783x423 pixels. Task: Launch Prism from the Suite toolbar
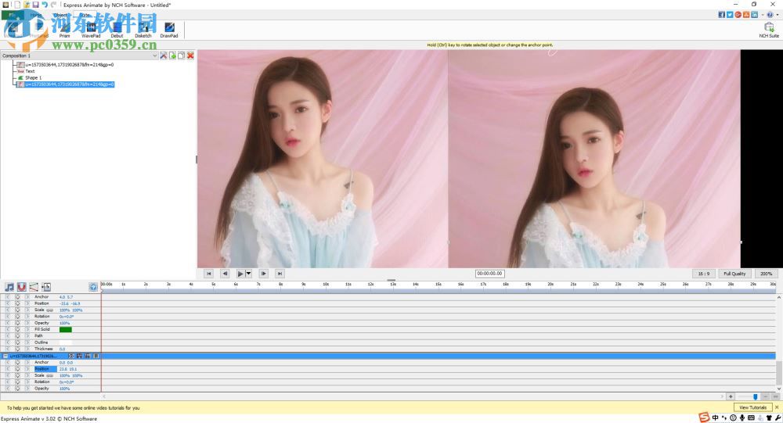coord(64,30)
